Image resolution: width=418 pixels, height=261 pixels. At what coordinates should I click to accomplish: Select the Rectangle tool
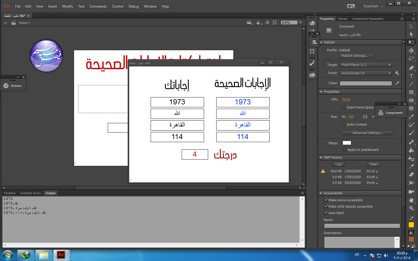coord(411,92)
